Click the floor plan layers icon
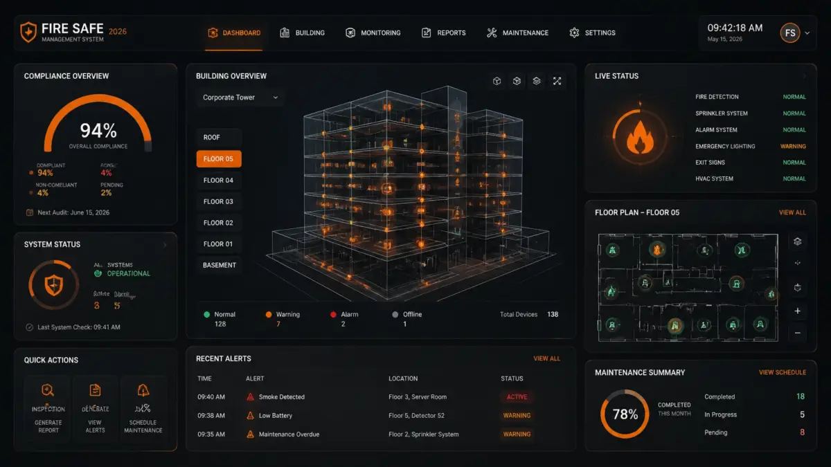 [x=798, y=241]
